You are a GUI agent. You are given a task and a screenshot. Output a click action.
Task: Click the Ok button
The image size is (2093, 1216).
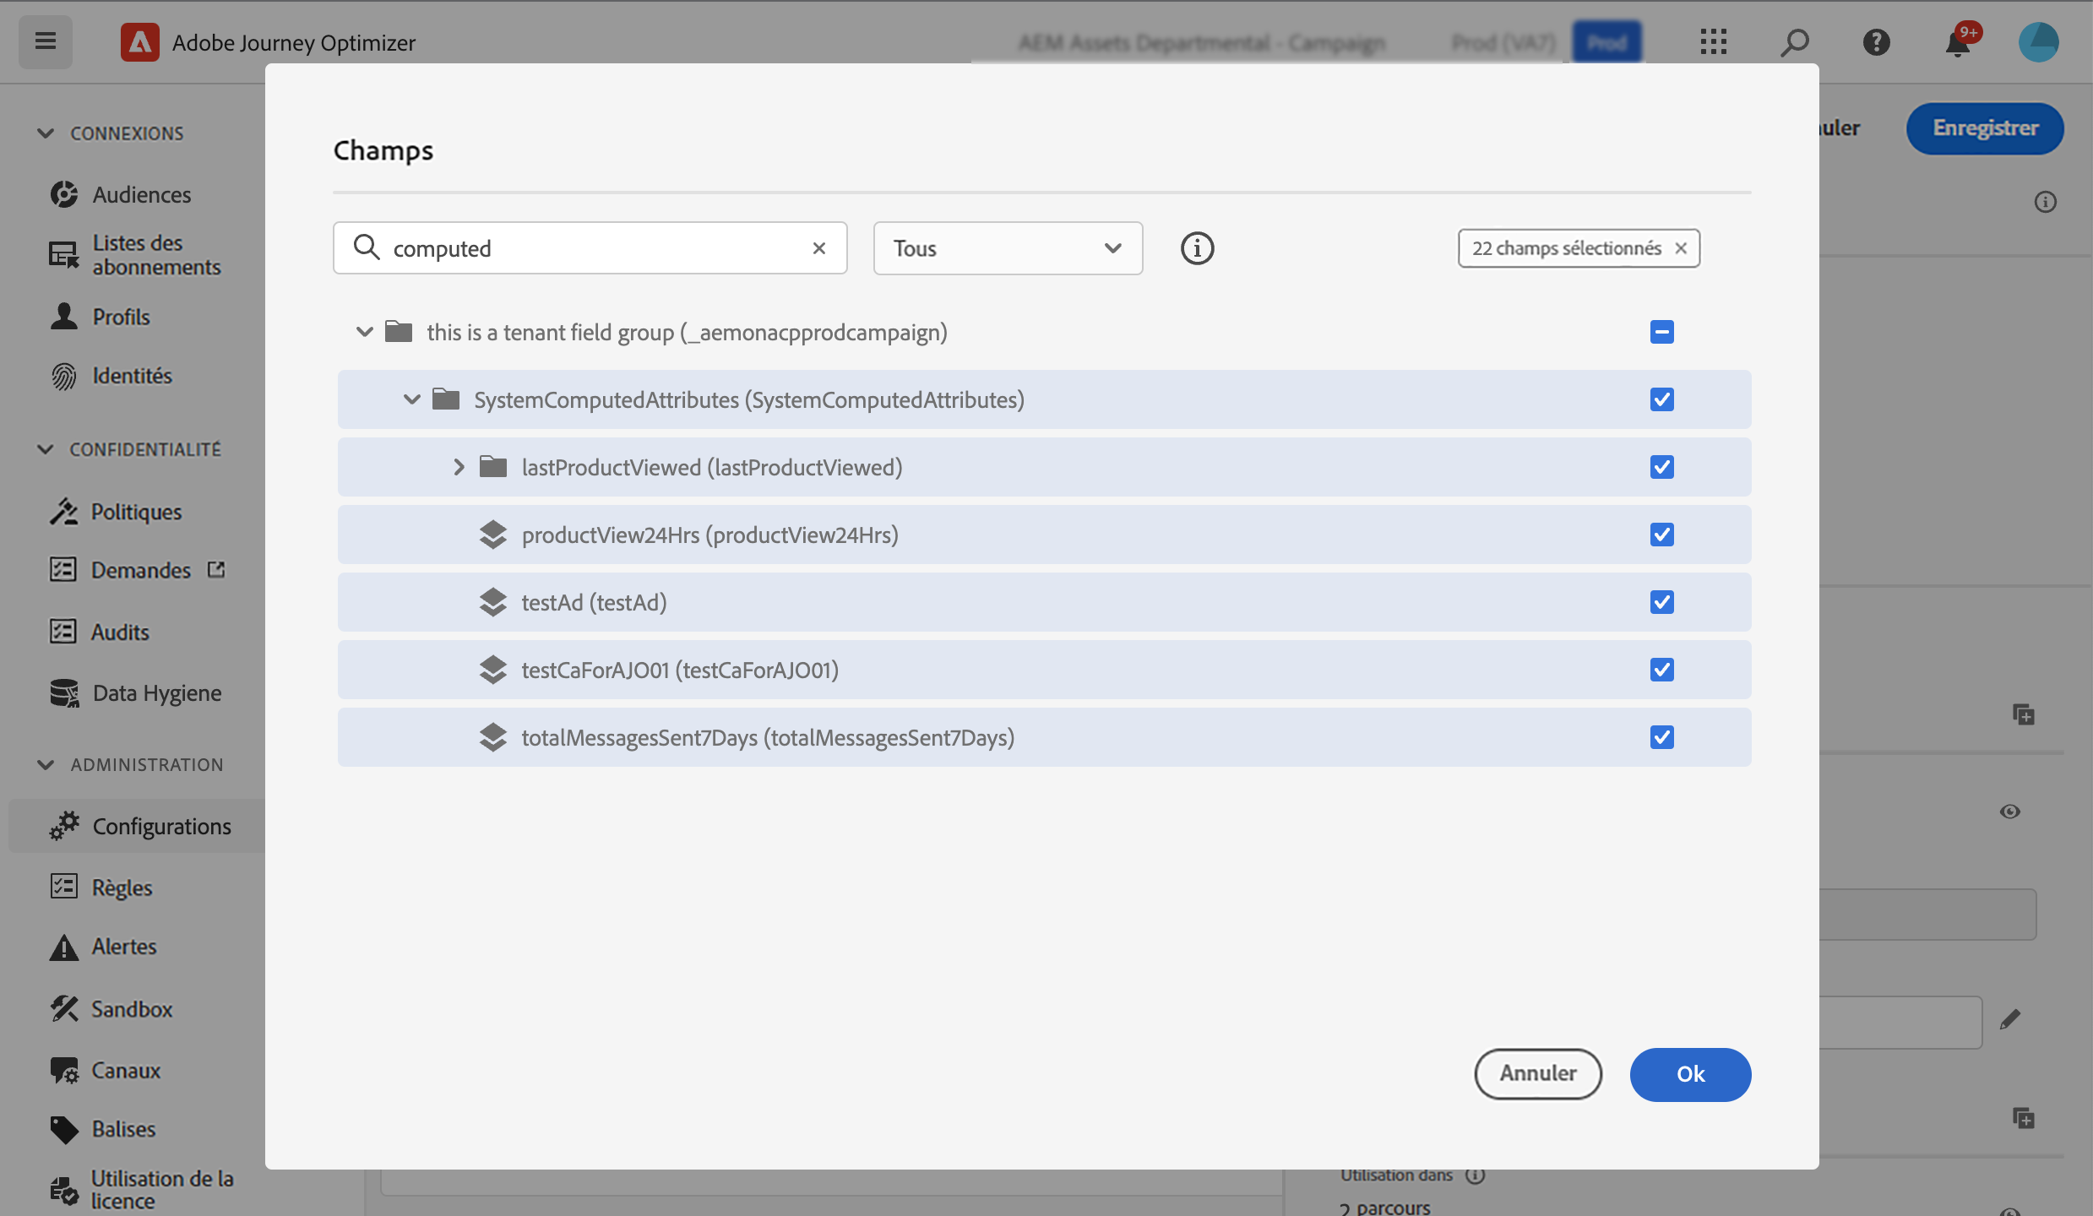(x=1690, y=1074)
